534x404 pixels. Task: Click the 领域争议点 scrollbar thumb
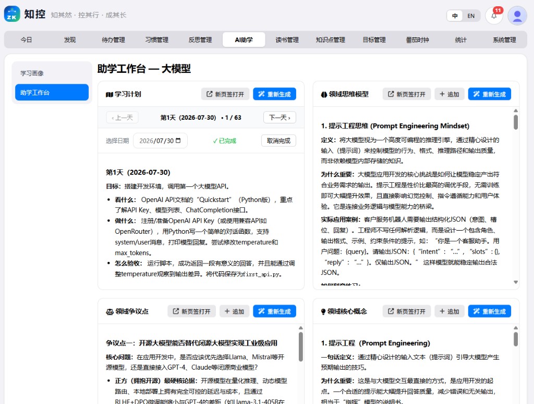[300, 347]
